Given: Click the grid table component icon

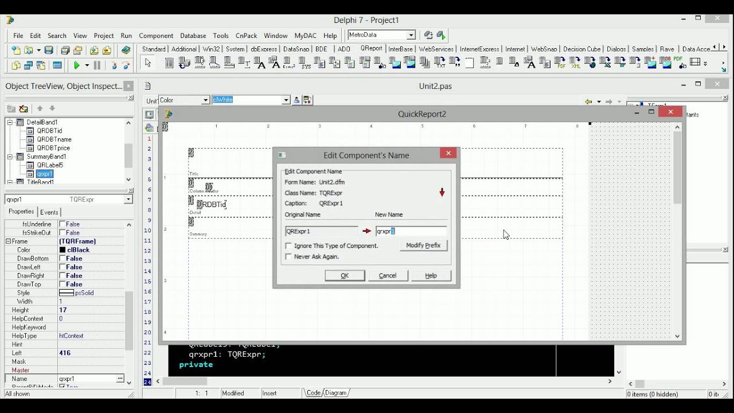Looking at the screenshot, I should 696,63.
